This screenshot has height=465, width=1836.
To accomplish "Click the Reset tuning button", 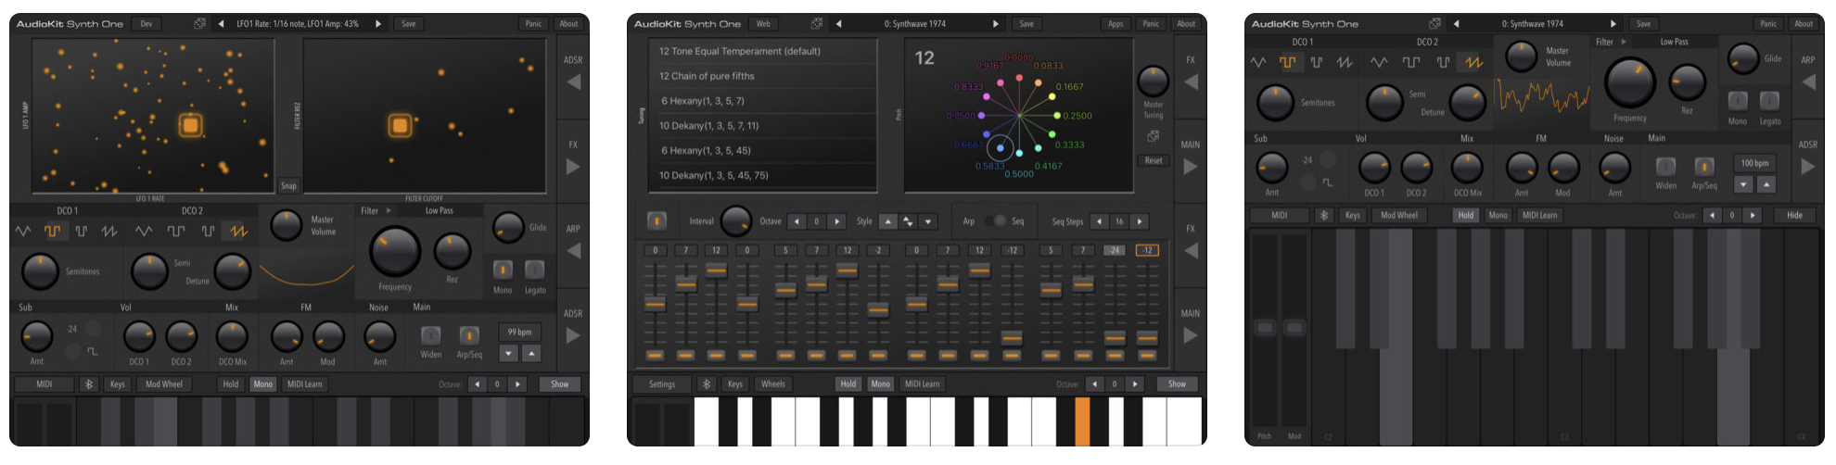I will [1153, 160].
